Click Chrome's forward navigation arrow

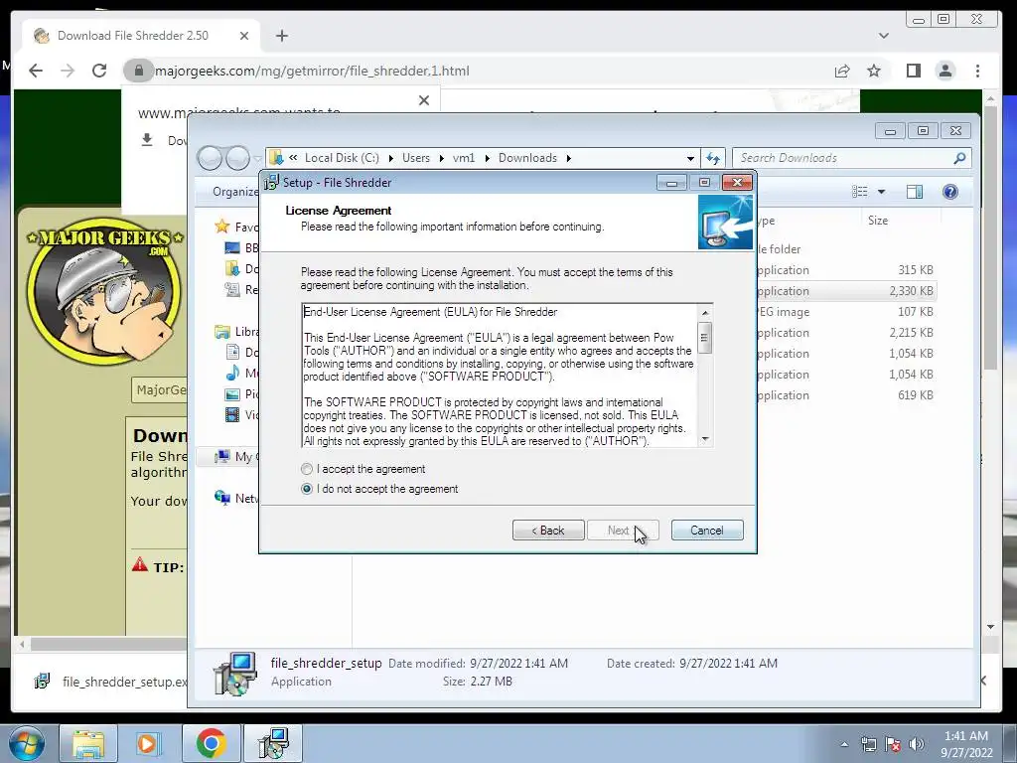pyautogui.click(x=68, y=71)
